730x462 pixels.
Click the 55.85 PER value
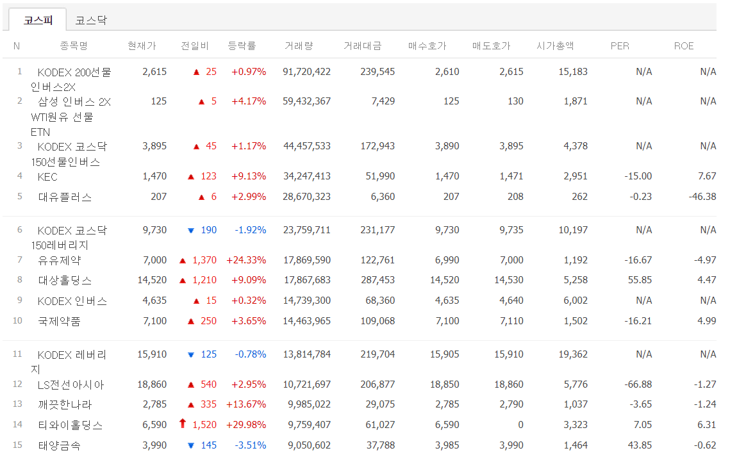(x=640, y=279)
